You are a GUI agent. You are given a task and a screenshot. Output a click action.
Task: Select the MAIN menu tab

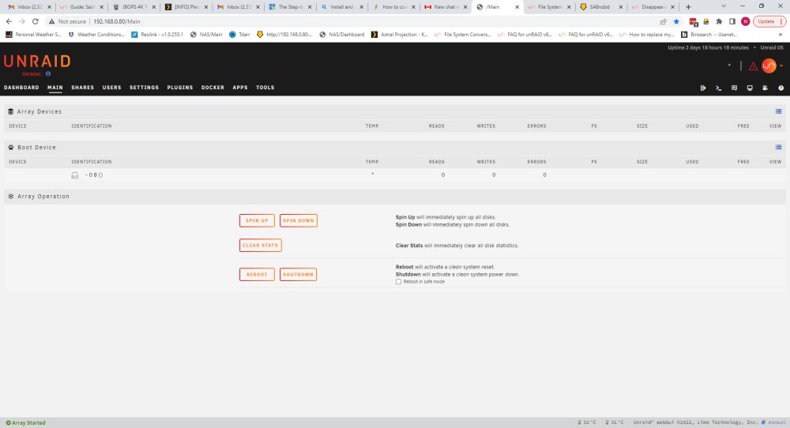click(55, 87)
